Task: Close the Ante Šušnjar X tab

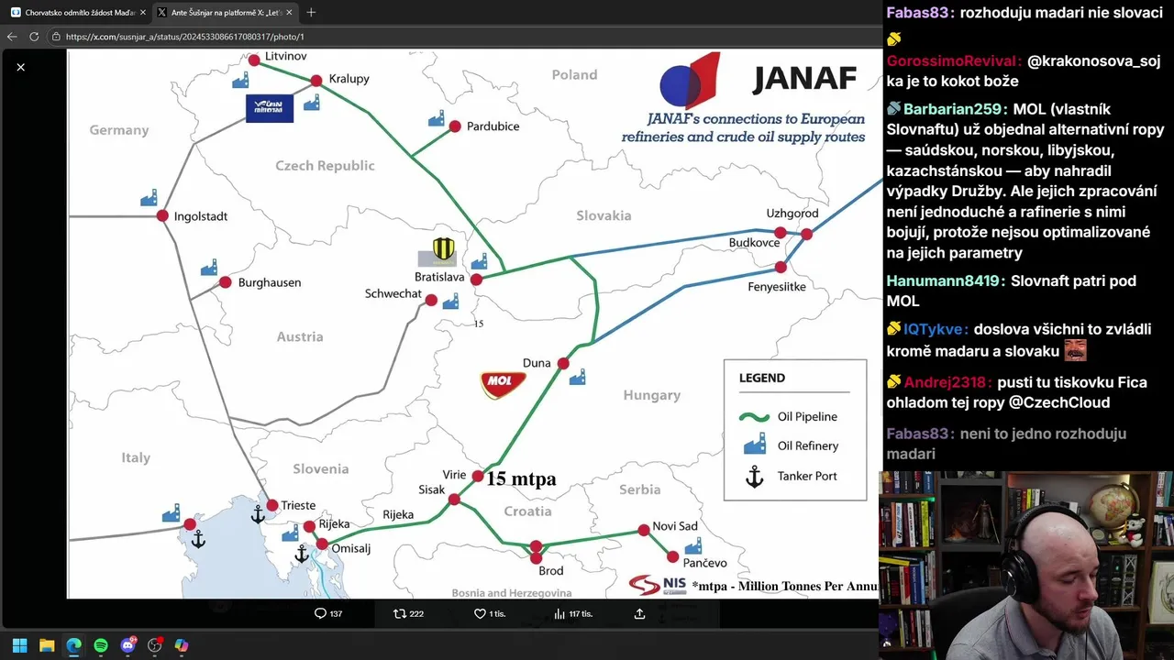Action: (289, 13)
